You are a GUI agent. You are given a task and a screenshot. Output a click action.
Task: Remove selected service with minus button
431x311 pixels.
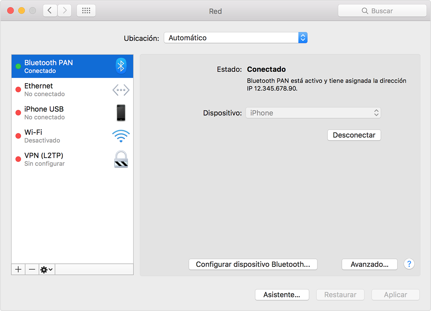32,270
